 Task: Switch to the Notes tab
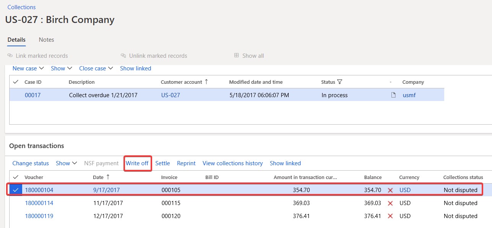(46, 39)
